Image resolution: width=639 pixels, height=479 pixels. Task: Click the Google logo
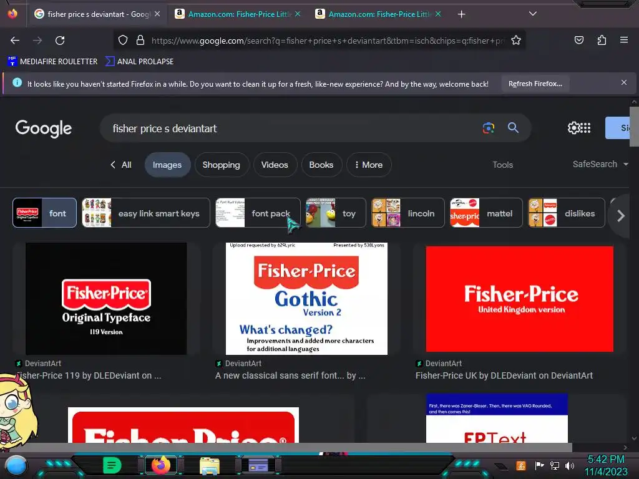click(44, 128)
